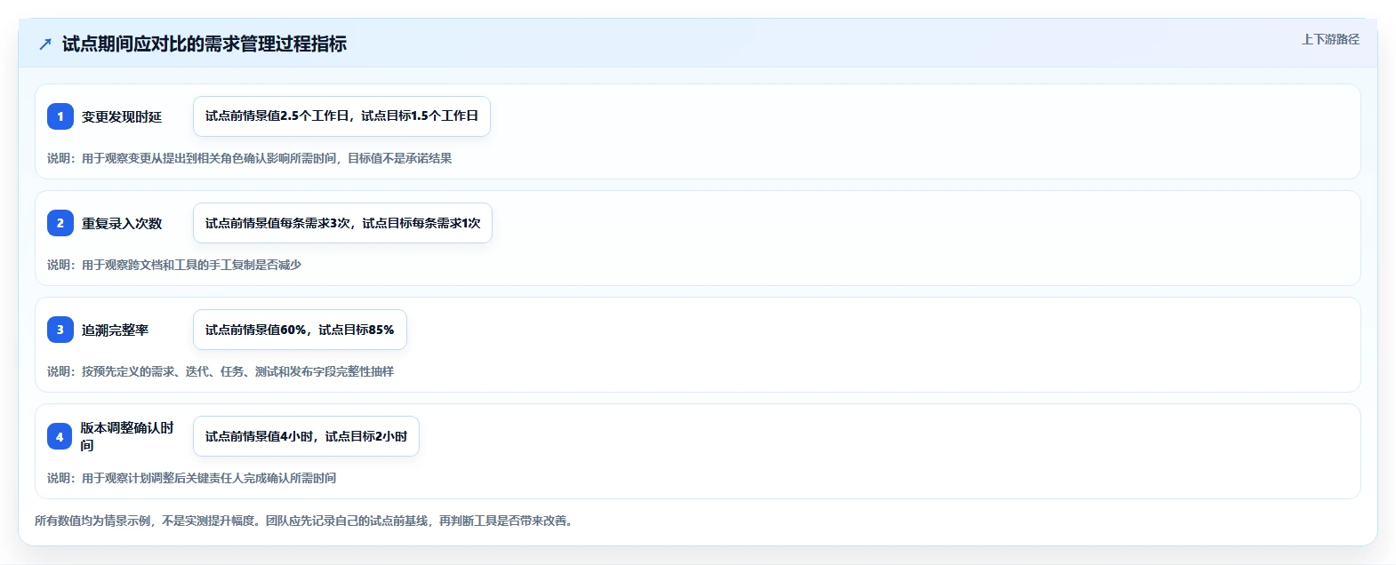Click the note about 跨文档和工具的手工复制
This screenshot has width=1396, height=565.
[x=174, y=265]
